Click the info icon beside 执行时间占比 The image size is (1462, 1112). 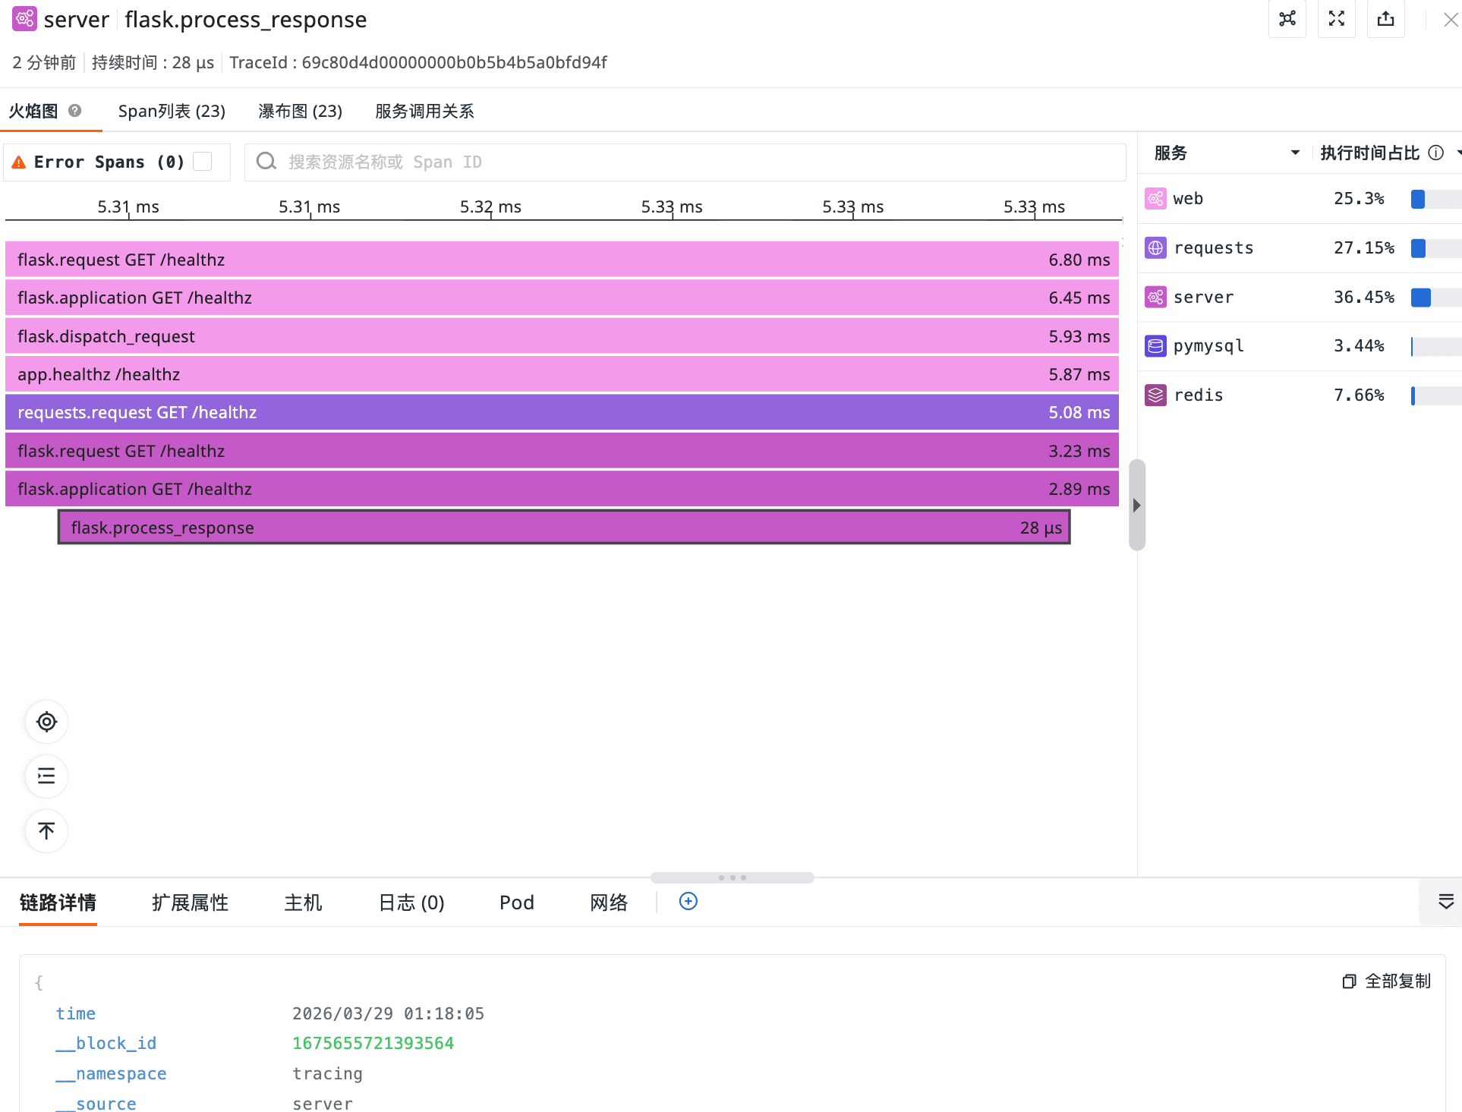pos(1435,153)
